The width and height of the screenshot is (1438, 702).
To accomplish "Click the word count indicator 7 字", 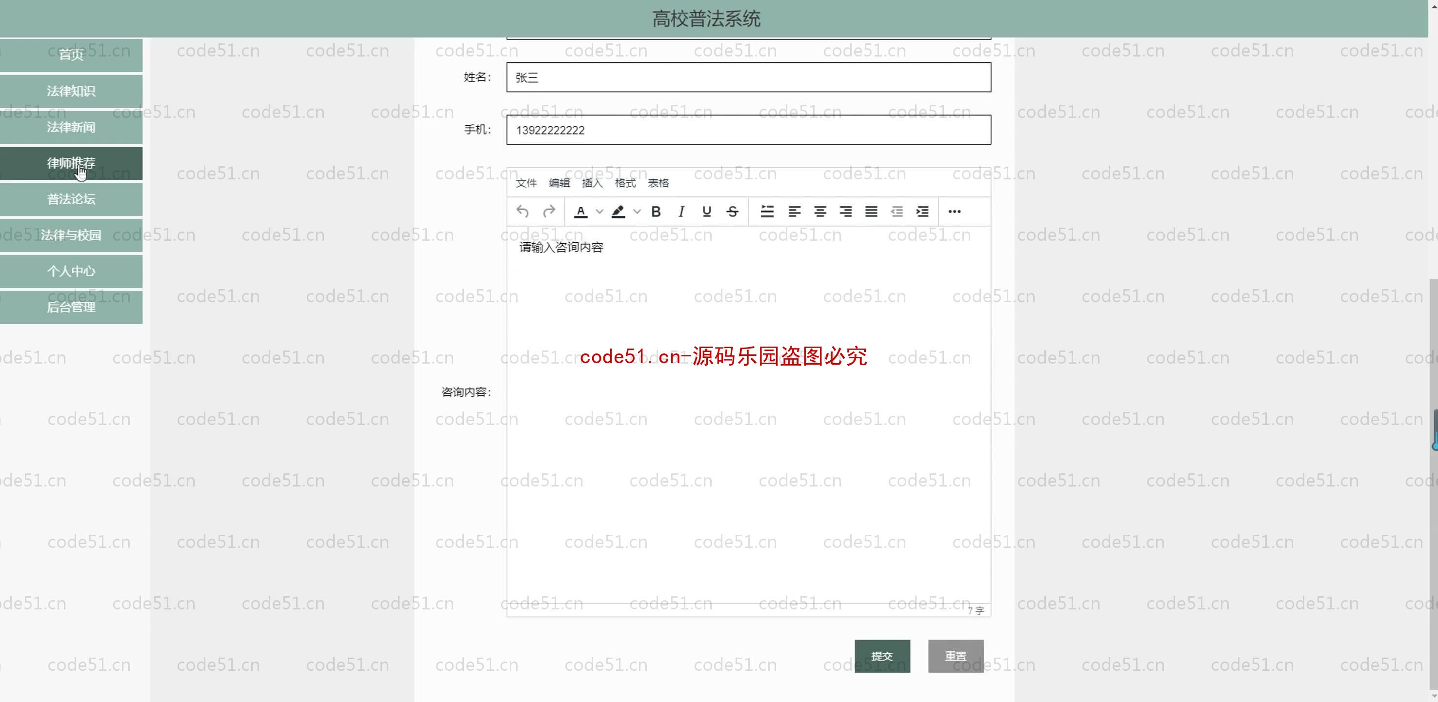I will tap(976, 610).
